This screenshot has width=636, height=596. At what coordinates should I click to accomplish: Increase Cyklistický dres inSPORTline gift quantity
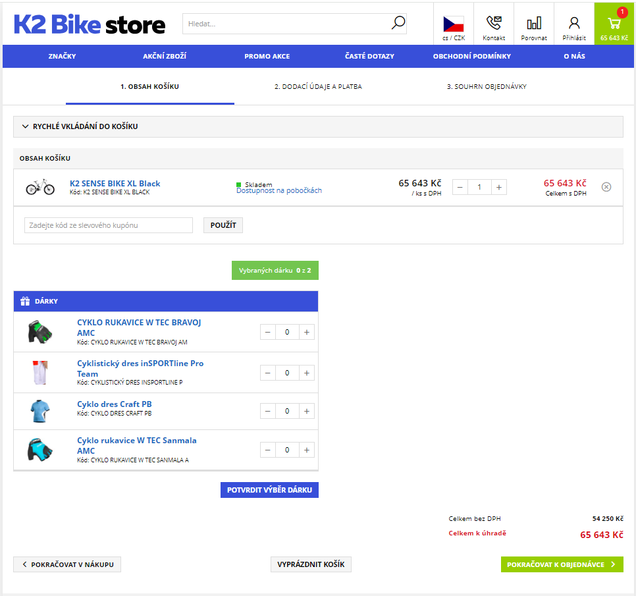pos(307,373)
